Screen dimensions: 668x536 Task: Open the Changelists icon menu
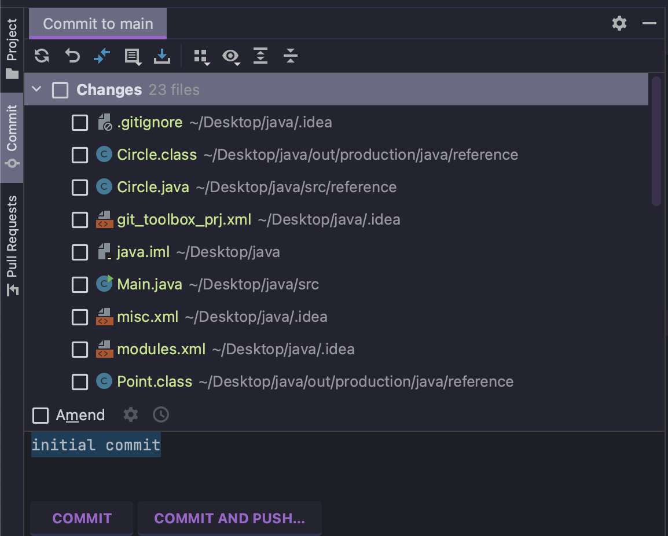pyautogui.click(x=133, y=57)
